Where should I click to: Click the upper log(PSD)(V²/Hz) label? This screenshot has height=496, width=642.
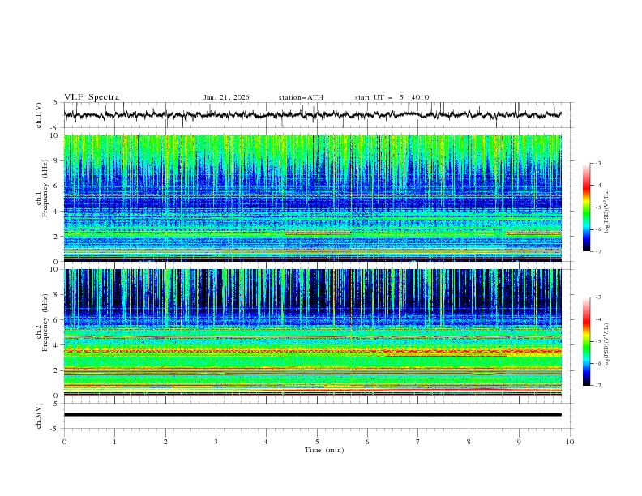(607, 212)
